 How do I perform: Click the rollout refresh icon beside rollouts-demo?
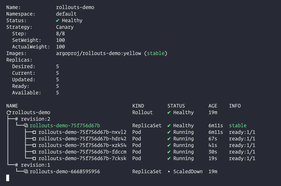9,113
